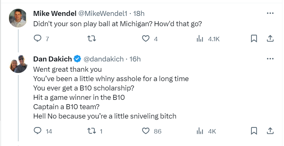Viewport: 284px width, 146px height.
Task: Open the 18h timestamp permalink
Action: point(139,13)
